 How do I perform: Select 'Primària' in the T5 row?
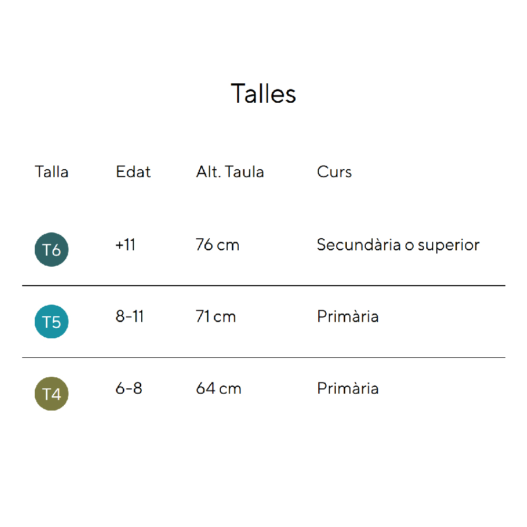pyautogui.click(x=348, y=317)
